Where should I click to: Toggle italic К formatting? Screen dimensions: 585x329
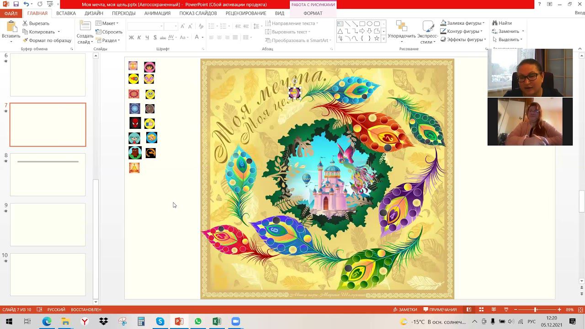tap(139, 37)
